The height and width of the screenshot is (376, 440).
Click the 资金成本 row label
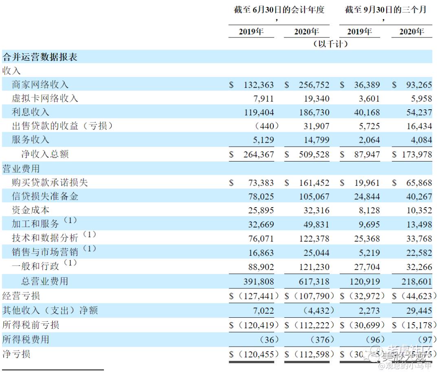pos(30,210)
